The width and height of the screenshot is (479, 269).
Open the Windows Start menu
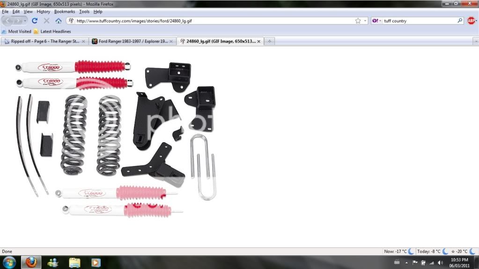pyautogui.click(x=9, y=262)
